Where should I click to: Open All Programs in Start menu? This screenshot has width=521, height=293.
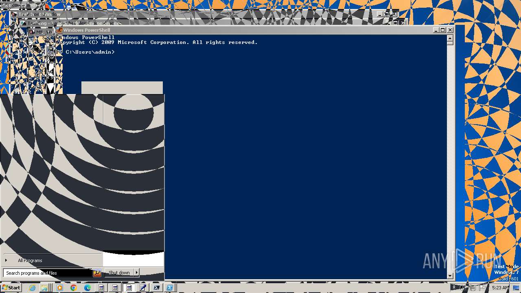click(x=30, y=260)
